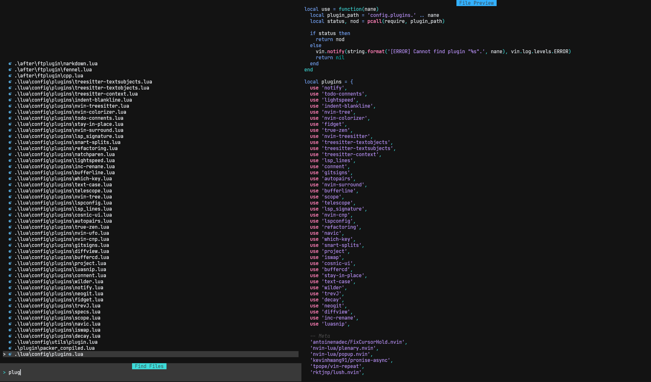Select lsp_lines.lua in the results
The width and height of the screenshot is (651, 382).
point(63,209)
